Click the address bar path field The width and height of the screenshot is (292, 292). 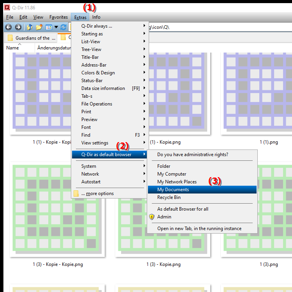pyautogui.click(x=220, y=27)
